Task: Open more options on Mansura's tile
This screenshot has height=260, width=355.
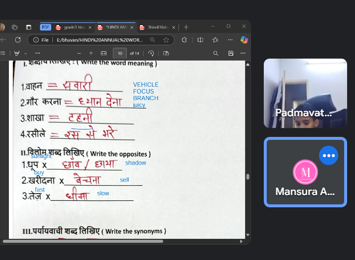Action: [x=328, y=155]
